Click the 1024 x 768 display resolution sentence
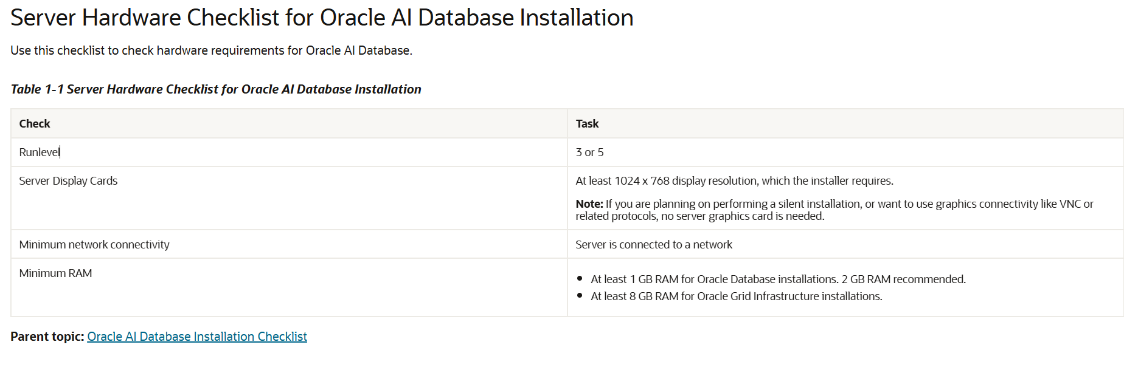 [x=734, y=181]
